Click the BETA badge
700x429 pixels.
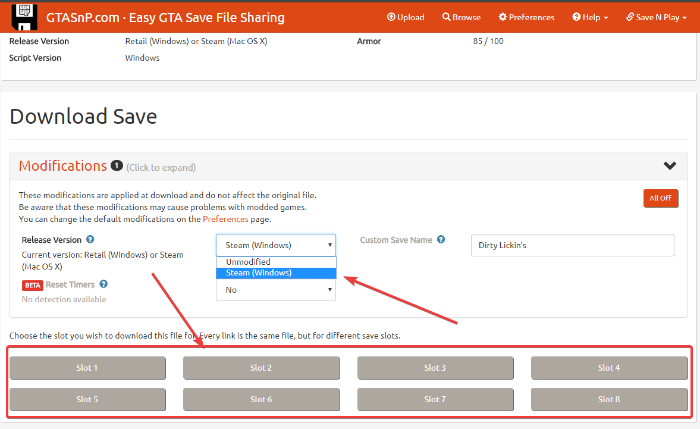[x=33, y=285]
